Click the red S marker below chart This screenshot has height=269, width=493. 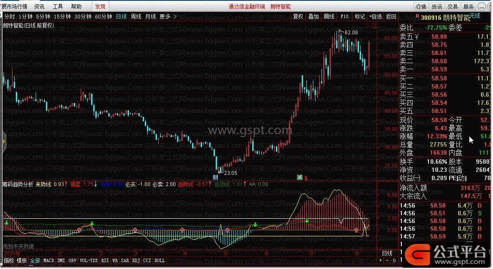tap(306, 178)
